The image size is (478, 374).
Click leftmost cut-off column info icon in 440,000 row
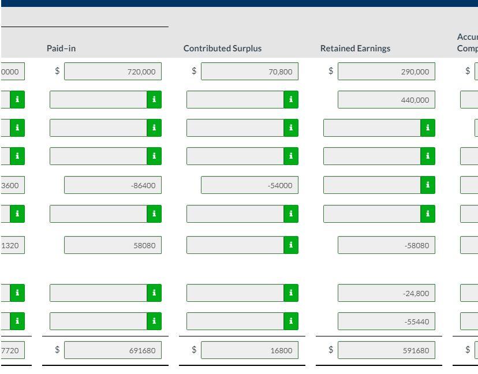17,99
